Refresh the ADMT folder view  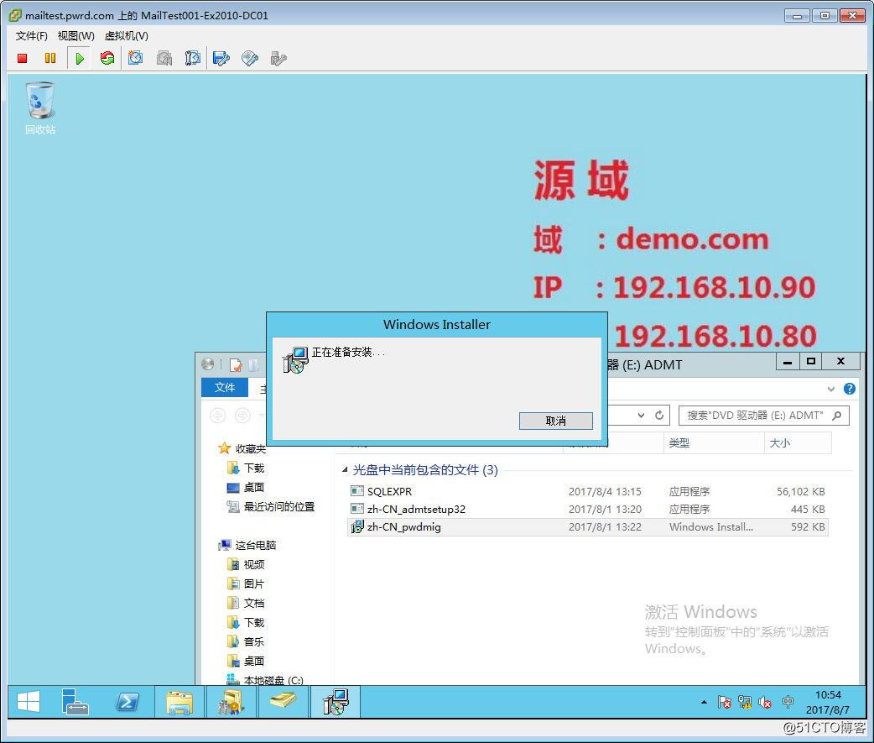point(659,416)
